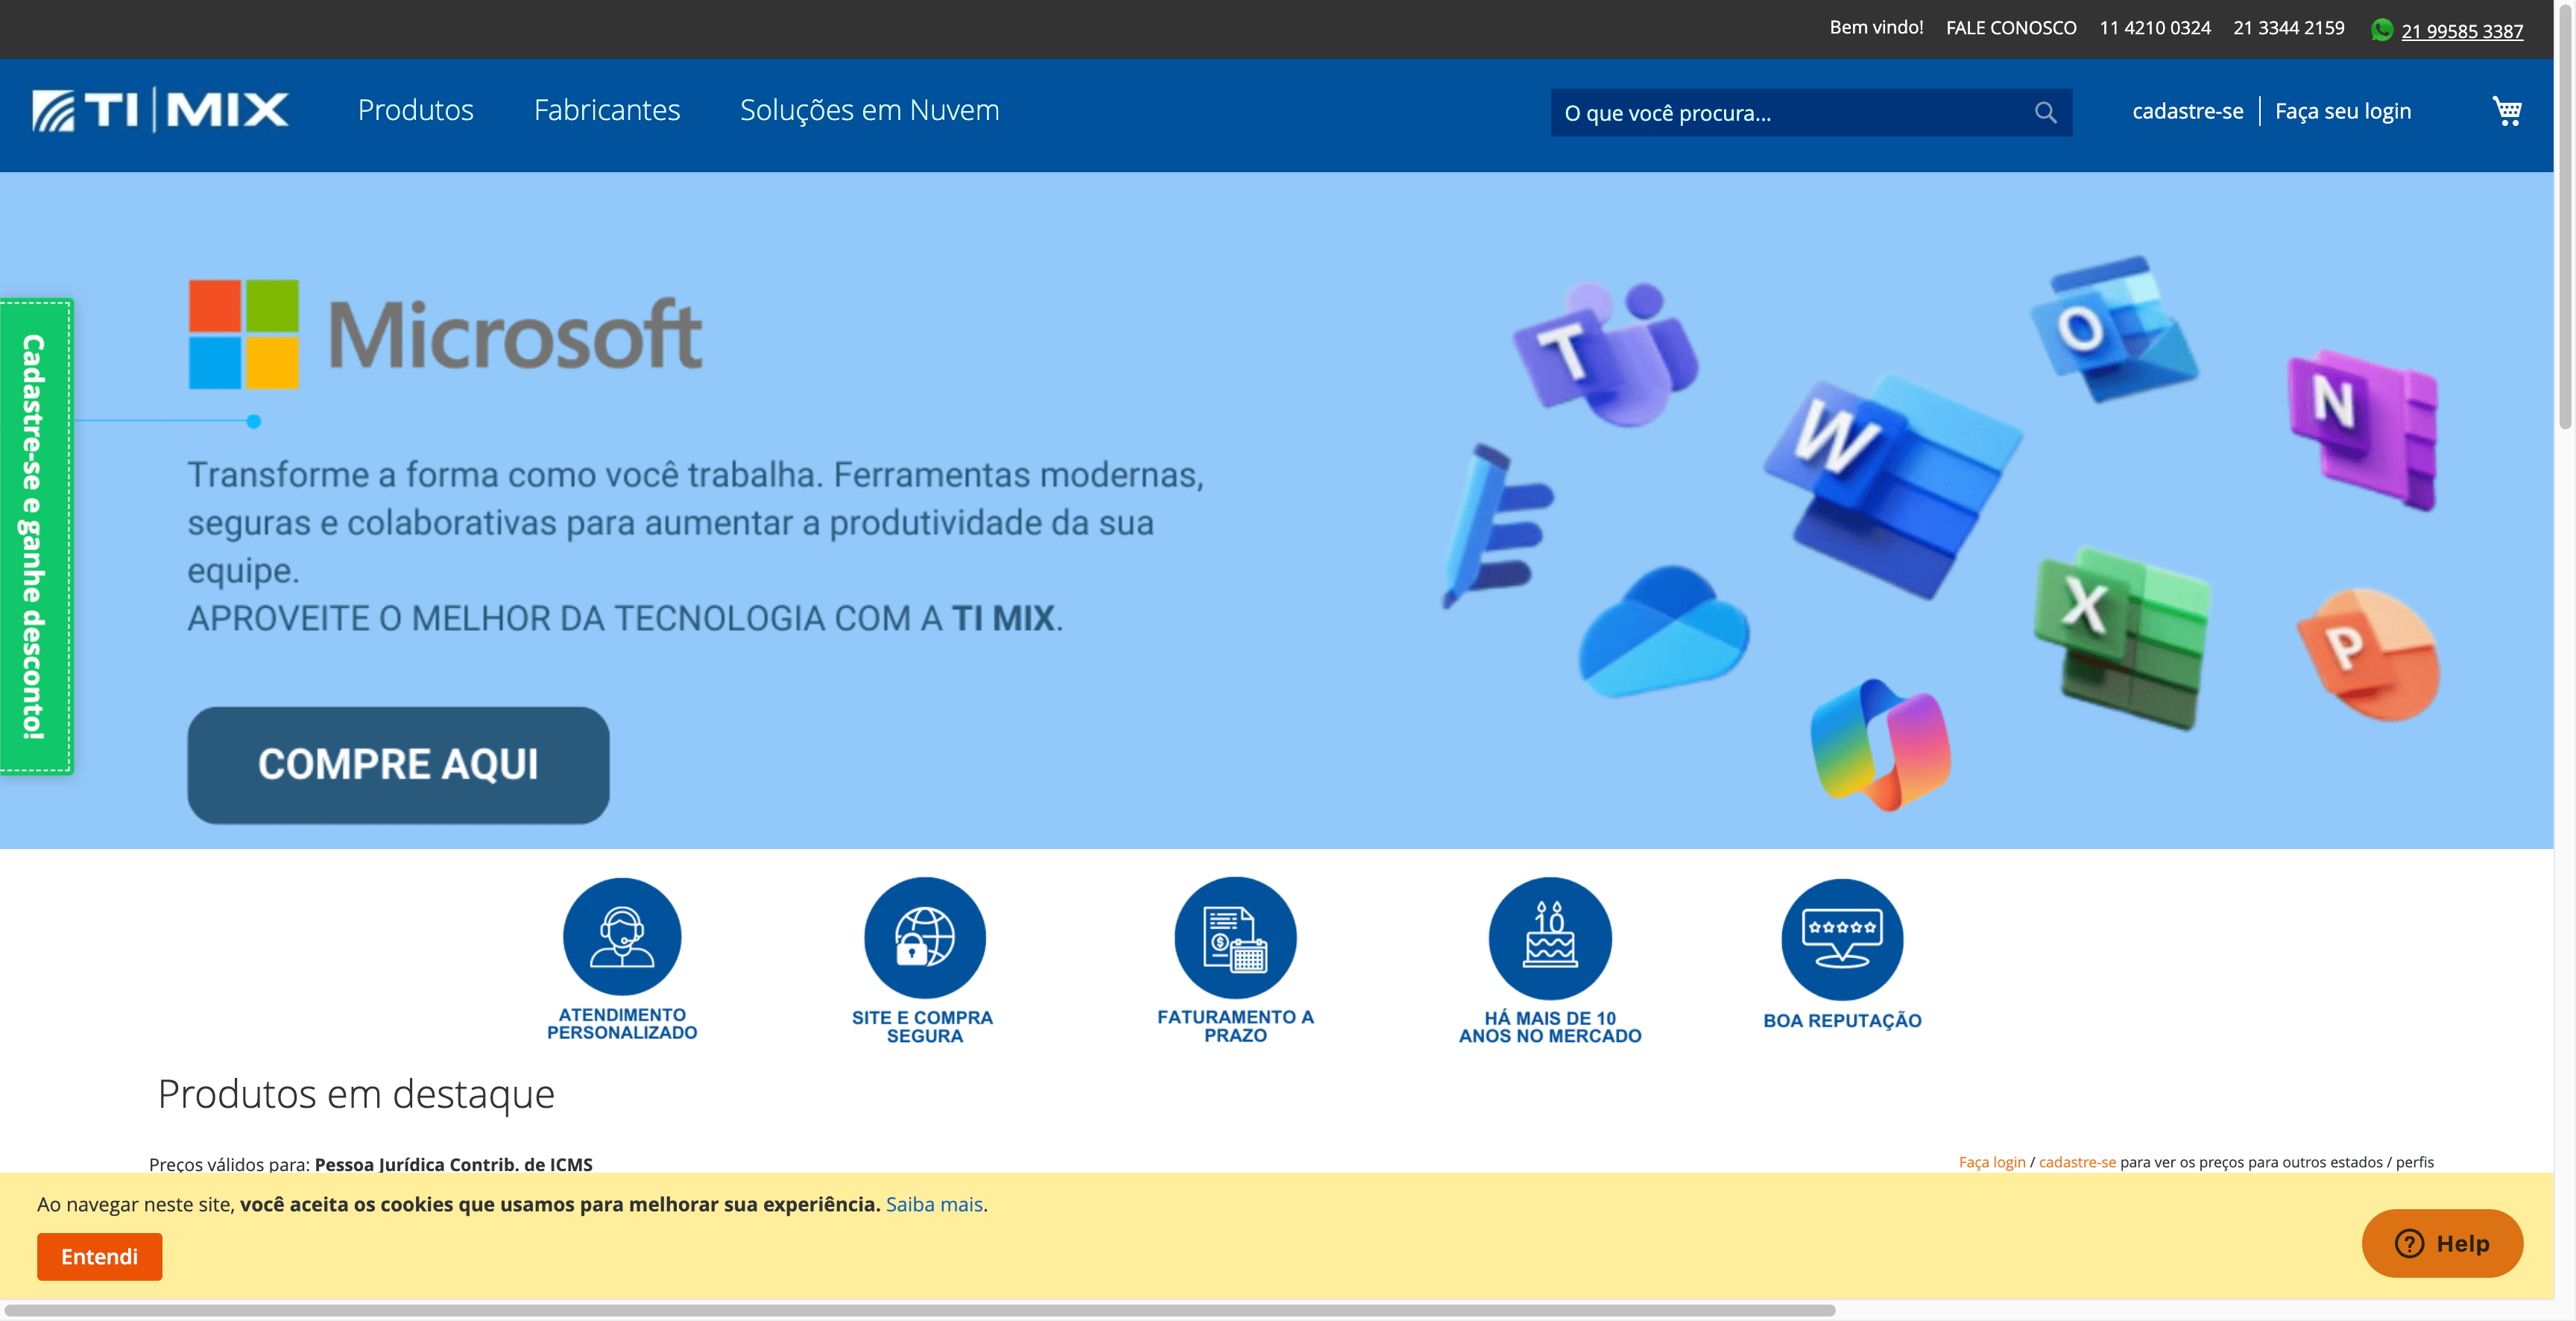
Task: Click the Atendimento Personalizado headset icon
Action: [622, 937]
